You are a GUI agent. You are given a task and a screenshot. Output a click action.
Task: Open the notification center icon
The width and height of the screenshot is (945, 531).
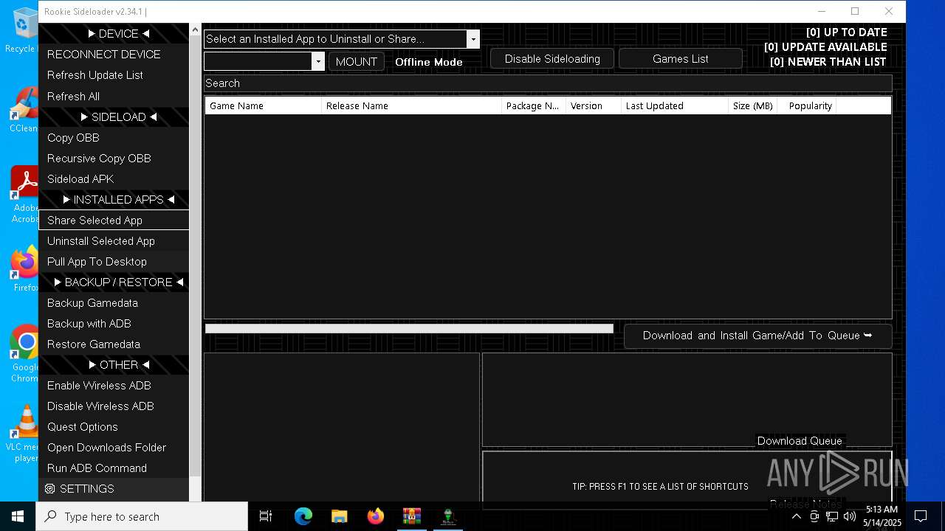pyautogui.click(x=921, y=516)
